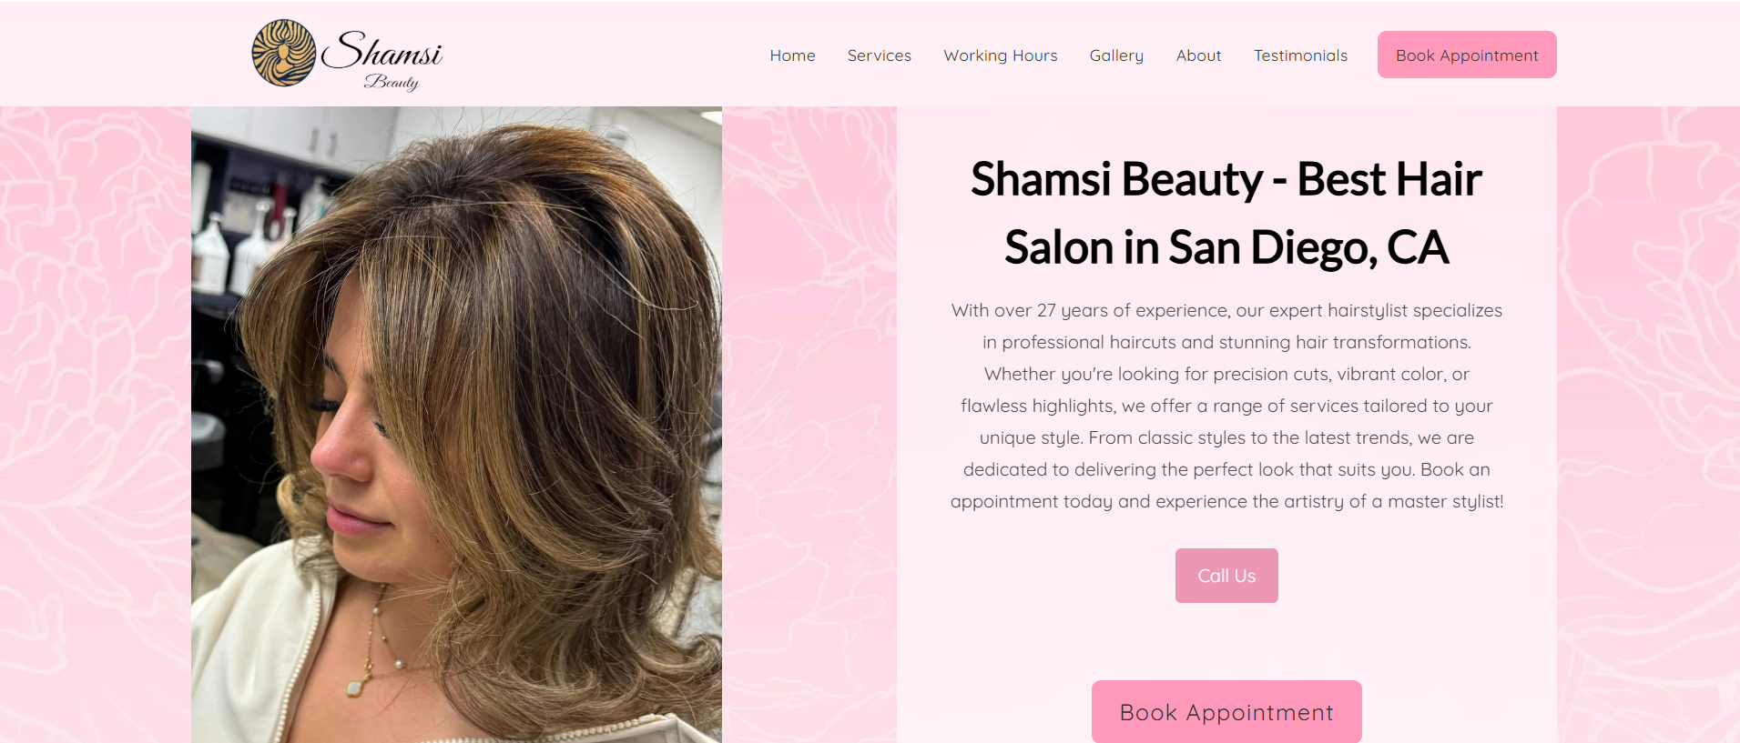Click the floral pink background on right
The height and width of the screenshot is (743, 1740).
tap(1648, 425)
